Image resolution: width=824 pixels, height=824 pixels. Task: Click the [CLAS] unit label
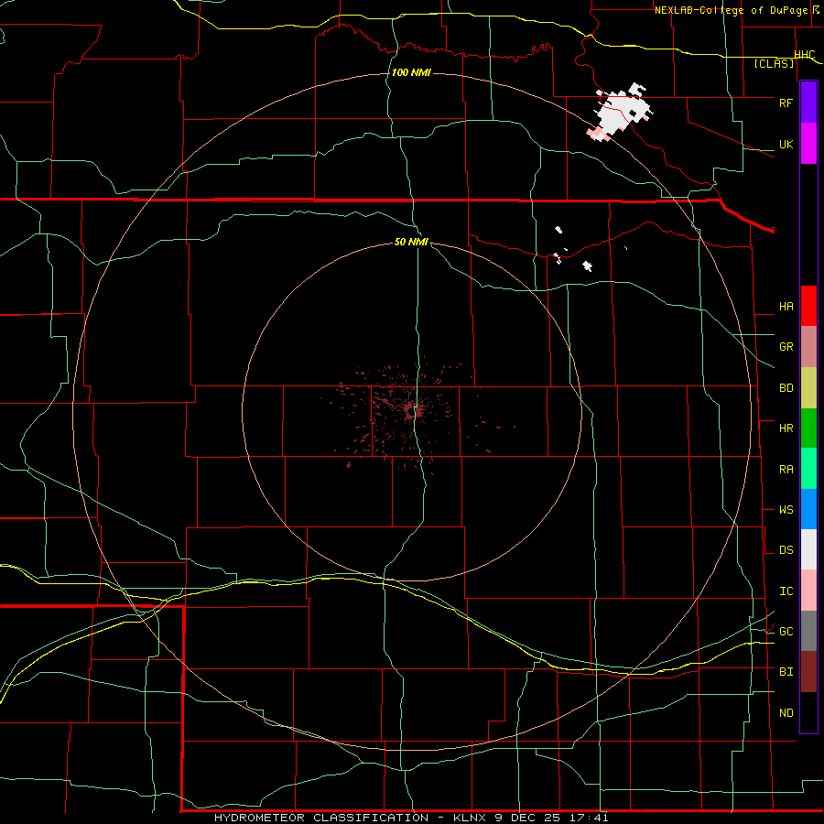(x=774, y=64)
